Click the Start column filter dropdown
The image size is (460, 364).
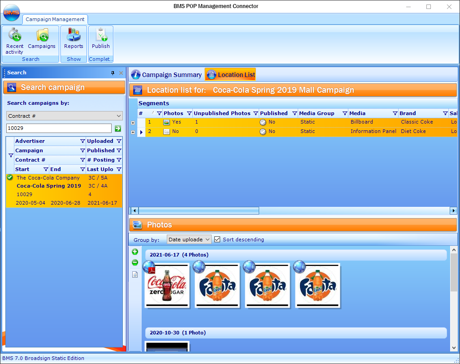(46, 169)
